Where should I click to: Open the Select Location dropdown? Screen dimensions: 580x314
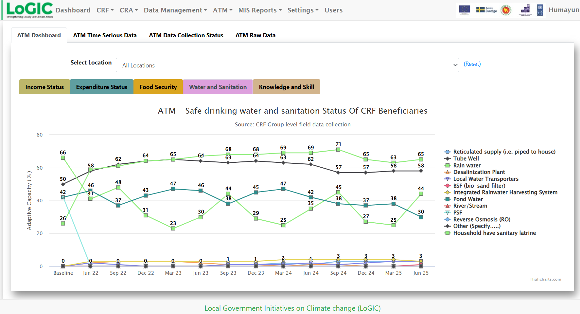pyautogui.click(x=287, y=65)
